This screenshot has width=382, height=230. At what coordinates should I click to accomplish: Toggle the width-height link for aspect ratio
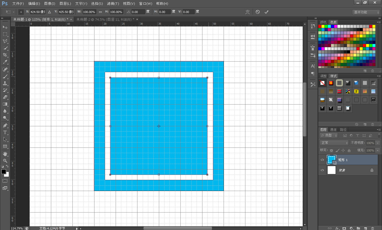tap(100, 12)
